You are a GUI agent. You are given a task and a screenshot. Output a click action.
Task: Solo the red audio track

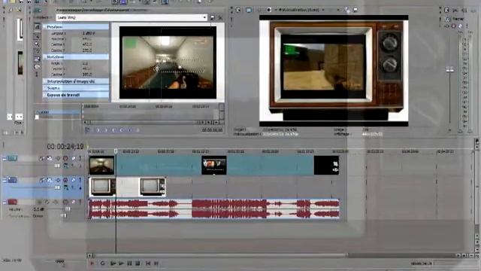pyautogui.click(x=80, y=202)
